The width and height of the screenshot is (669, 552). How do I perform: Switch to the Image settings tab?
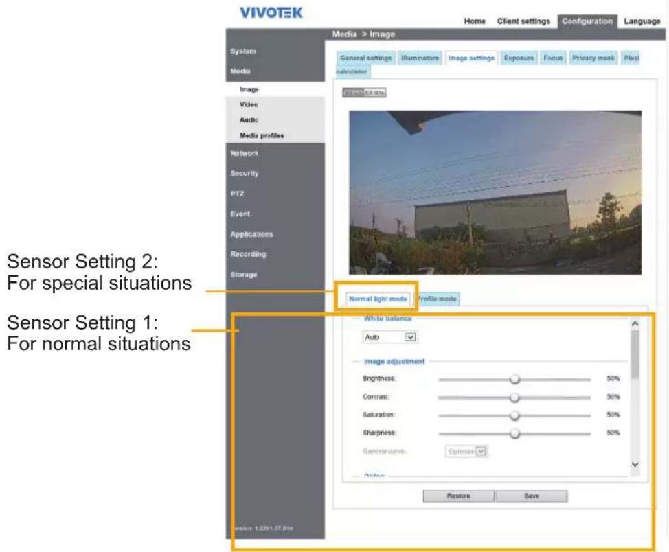point(471,58)
